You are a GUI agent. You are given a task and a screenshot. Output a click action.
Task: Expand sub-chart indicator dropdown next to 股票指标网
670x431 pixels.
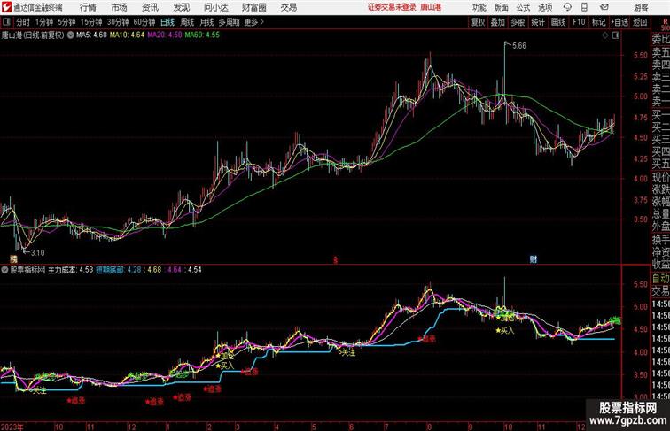click(x=4, y=270)
